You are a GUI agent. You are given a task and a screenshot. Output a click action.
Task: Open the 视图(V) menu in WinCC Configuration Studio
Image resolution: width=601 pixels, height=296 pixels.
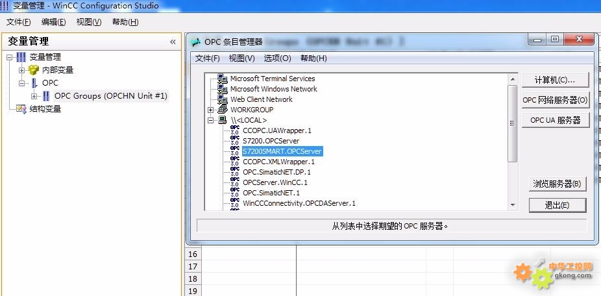click(x=89, y=22)
